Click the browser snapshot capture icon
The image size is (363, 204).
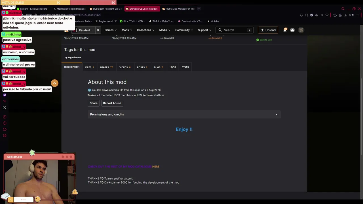[x=306, y=15]
